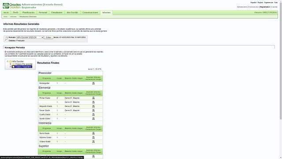This screenshot has height=159, width=282.
Task: Open the Planificación tab
Action: pos(28,13)
